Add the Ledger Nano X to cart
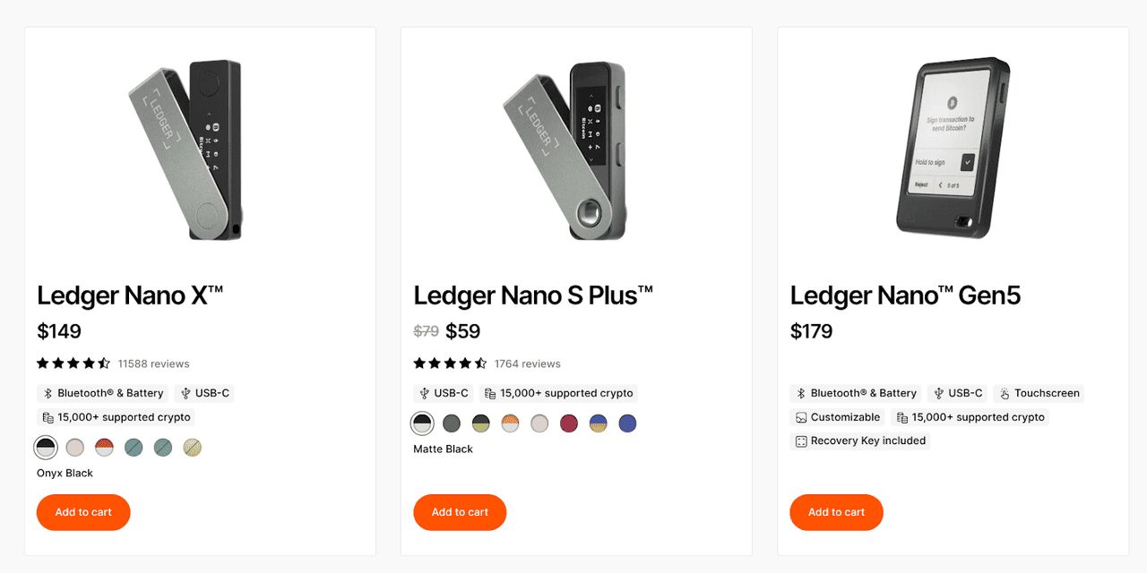The height and width of the screenshot is (573, 1147). tap(82, 512)
